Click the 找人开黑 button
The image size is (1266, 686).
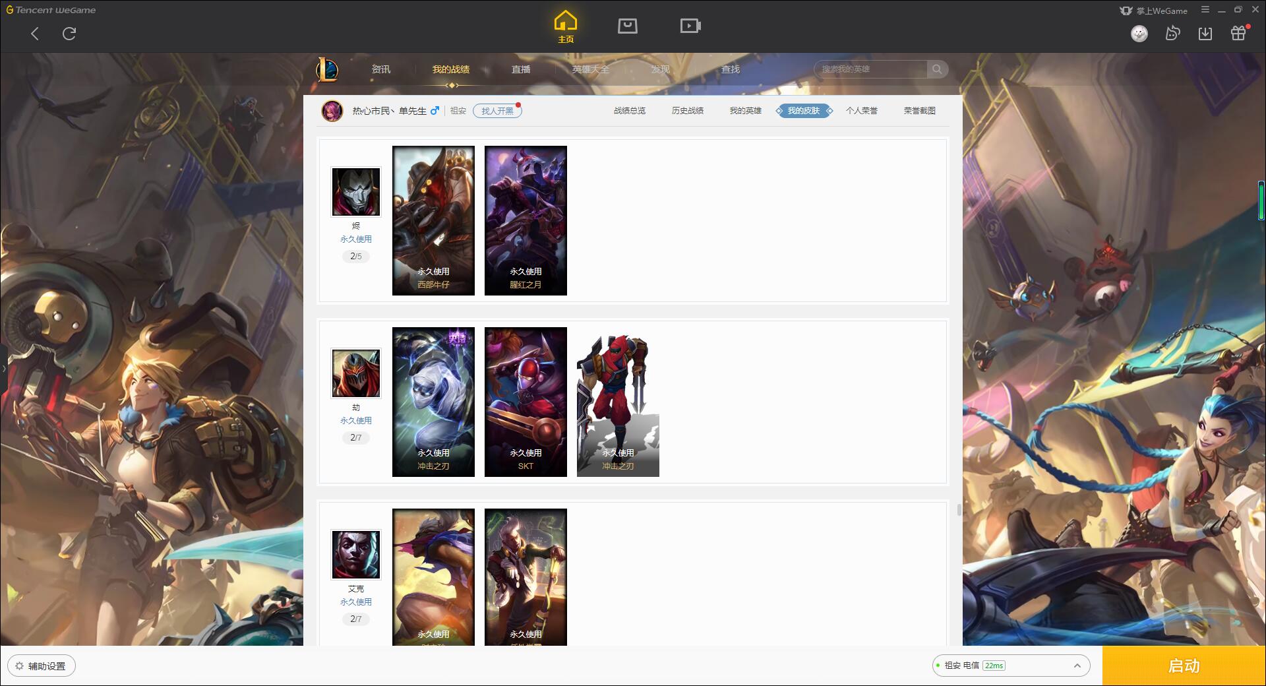click(497, 111)
